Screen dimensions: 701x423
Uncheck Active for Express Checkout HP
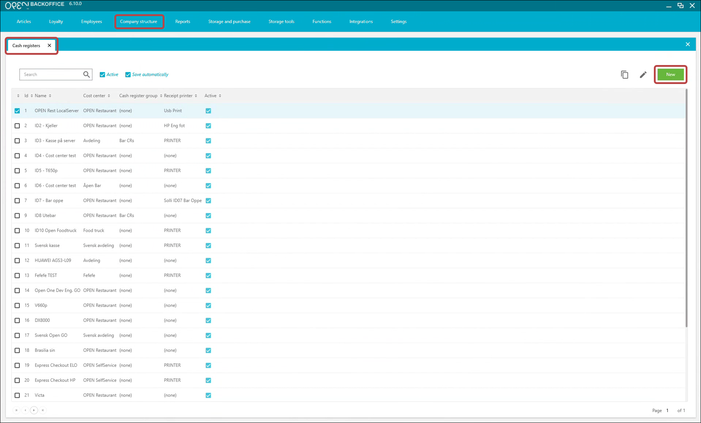point(208,380)
